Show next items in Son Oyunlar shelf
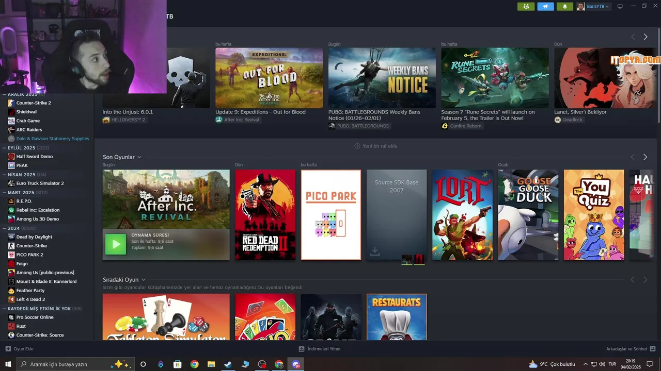Image resolution: width=661 pixels, height=371 pixels. coord(645,157)
